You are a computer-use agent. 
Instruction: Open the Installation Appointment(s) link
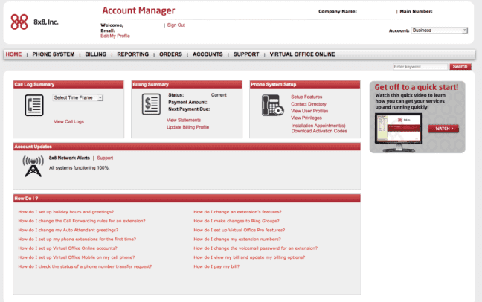pyautogui.click(x=318, y=126)
